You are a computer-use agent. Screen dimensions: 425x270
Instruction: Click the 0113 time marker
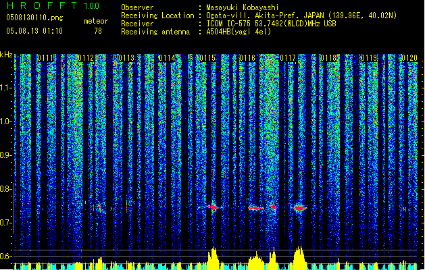pyautogui.click(x=126, y=58)
